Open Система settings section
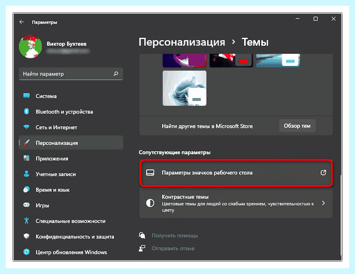Screen dimensions: 355x274 (71, 96)
